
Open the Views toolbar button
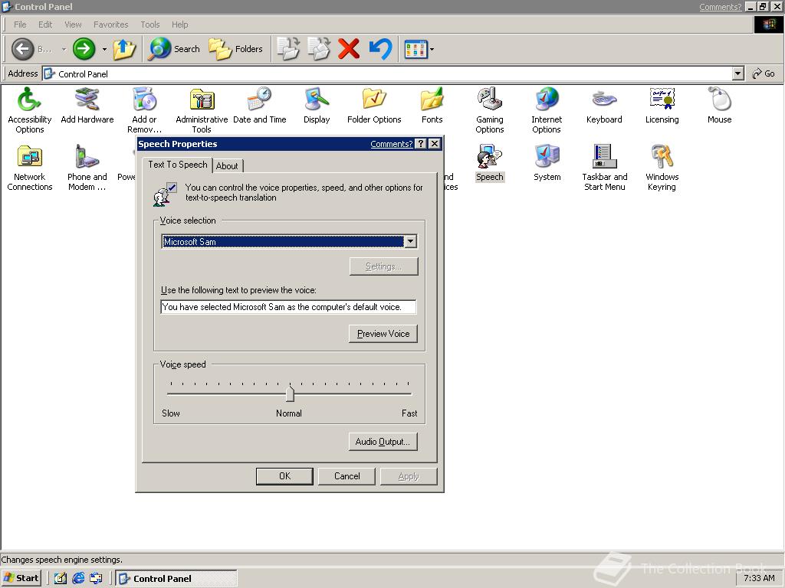(x=415, y=49)
